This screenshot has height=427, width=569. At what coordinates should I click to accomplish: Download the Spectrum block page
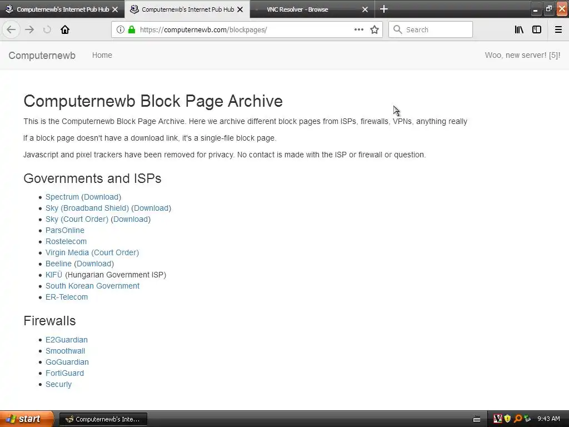(101, 197)
